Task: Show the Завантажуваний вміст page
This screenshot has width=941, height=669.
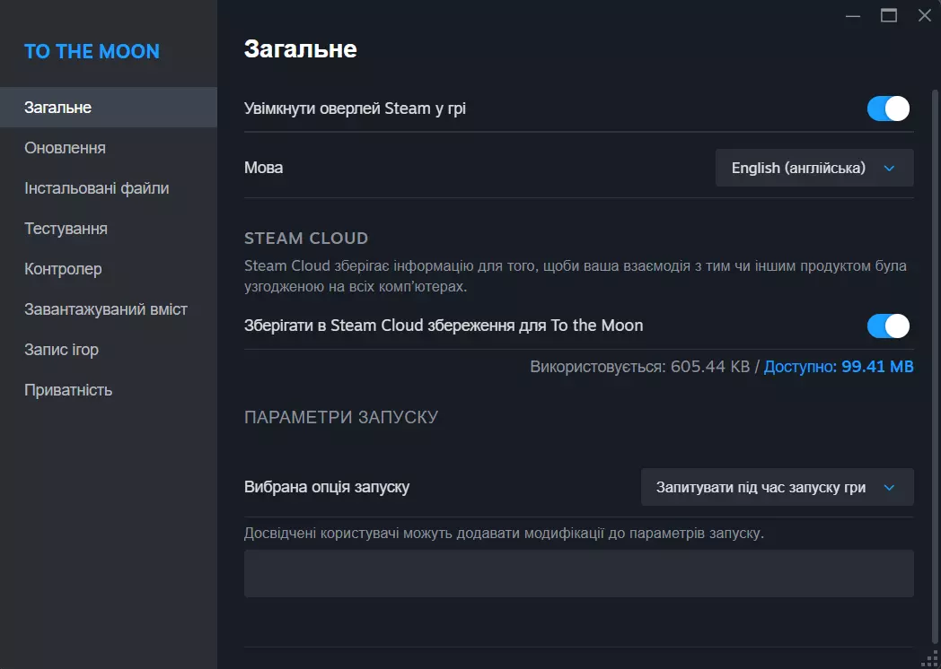Action: pyautogui.click(x=105, y=309)
